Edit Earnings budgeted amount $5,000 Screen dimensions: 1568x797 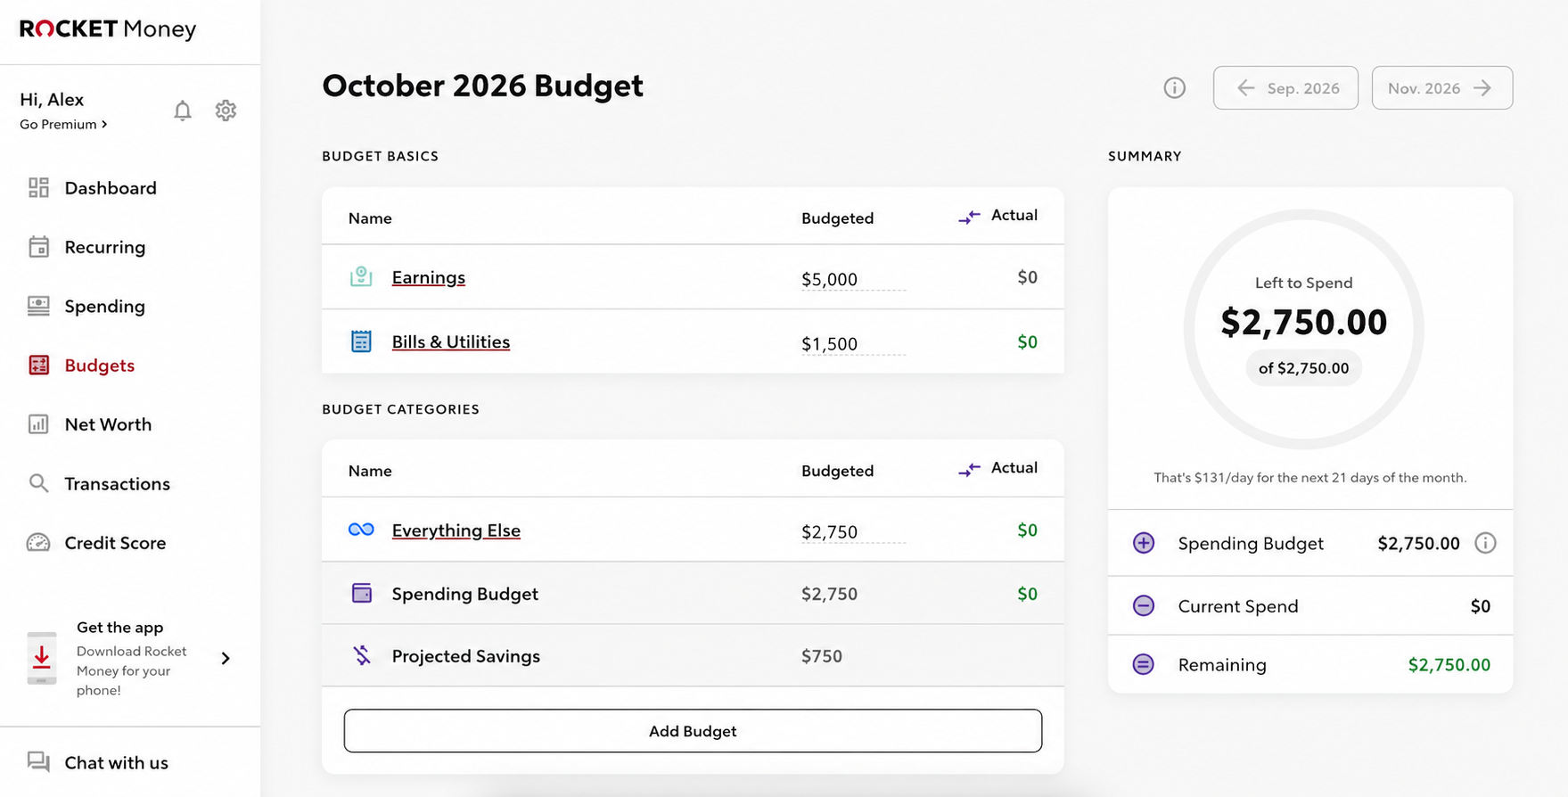[853, 279]
